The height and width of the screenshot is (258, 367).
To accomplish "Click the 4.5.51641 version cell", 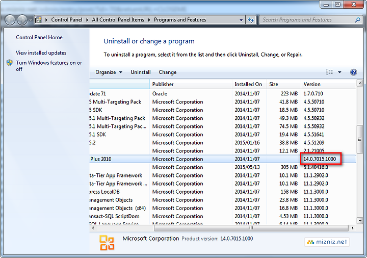I will [313, 135].
